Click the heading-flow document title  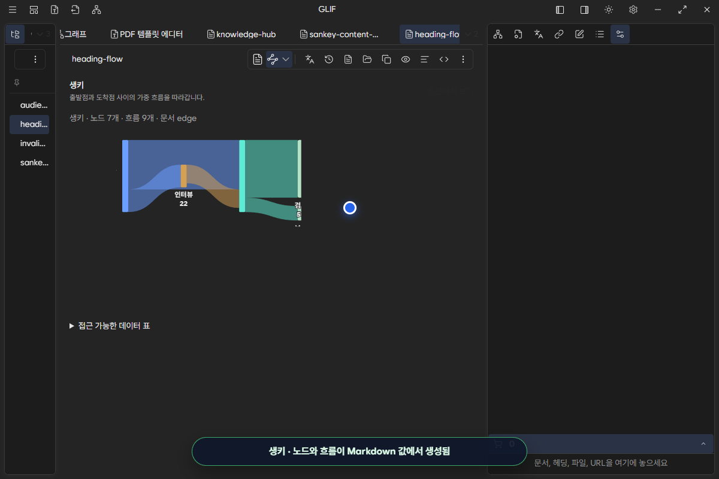pos(97,59)
